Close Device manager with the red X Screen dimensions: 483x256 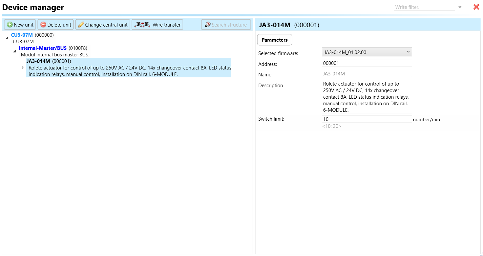pos(476,7)
